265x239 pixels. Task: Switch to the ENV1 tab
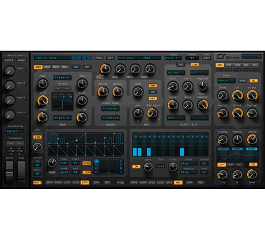point(50,183)
